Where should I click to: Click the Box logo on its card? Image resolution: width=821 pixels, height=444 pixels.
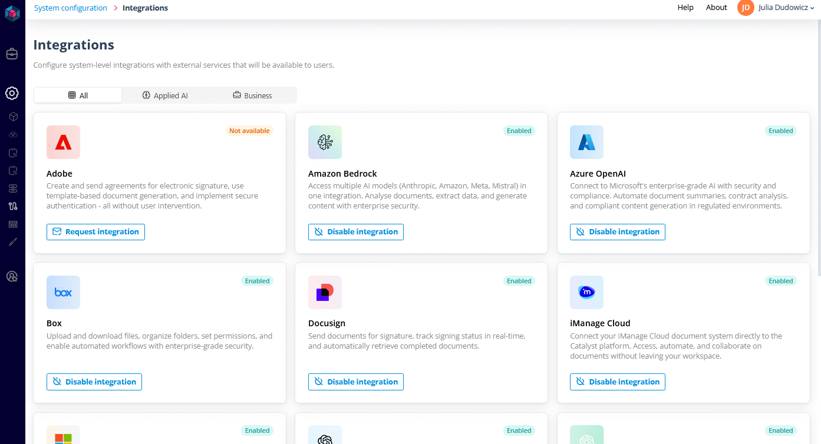[63, 292]
